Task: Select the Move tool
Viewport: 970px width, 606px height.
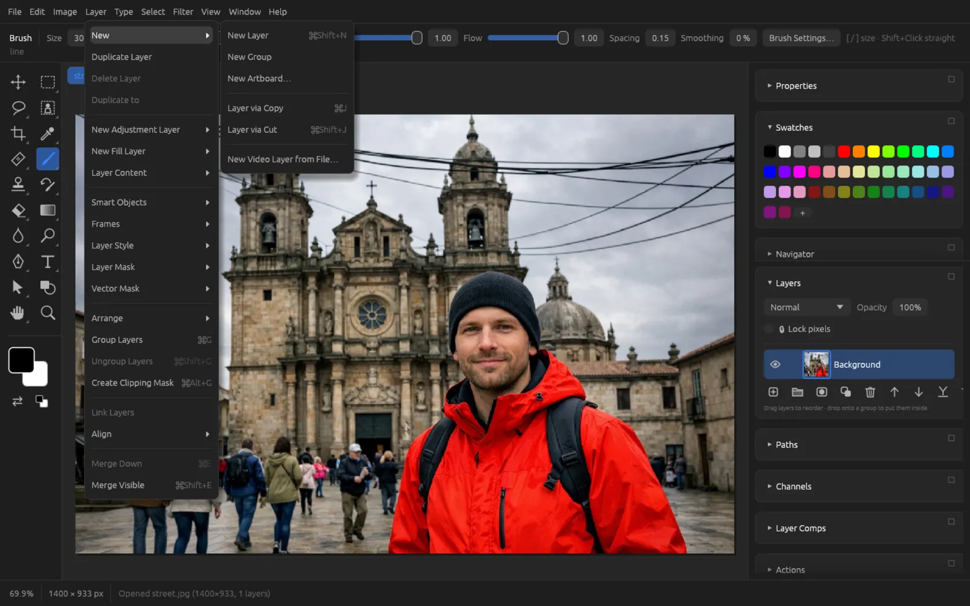Action: (x=18, y=82)
